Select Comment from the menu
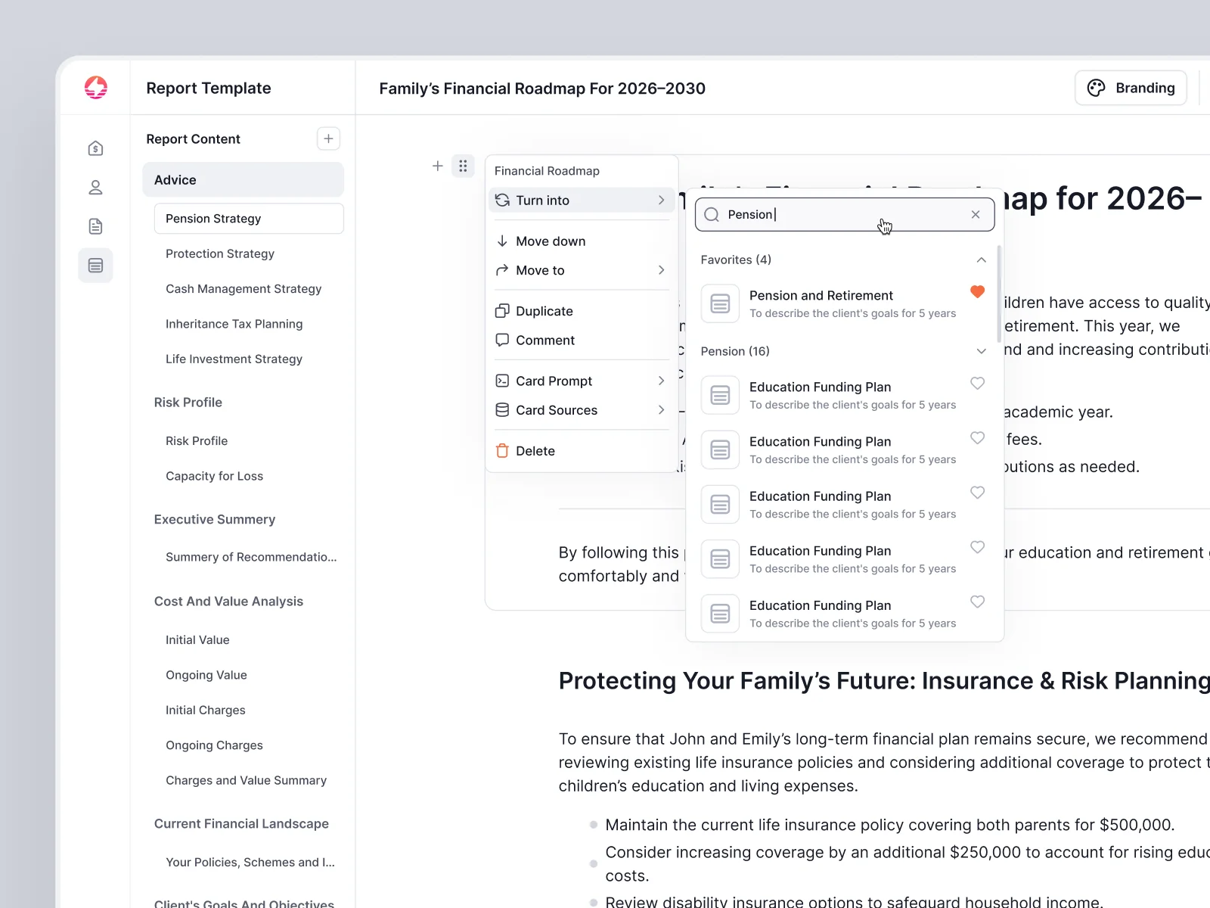The height and width of the screenshot is (908, 1210). click(581, 340)
